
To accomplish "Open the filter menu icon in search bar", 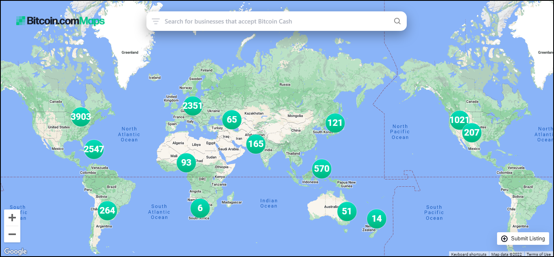I will pyautogui.click(x=156, y=21).
